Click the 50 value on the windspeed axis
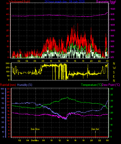 click(x=8, y=3)
